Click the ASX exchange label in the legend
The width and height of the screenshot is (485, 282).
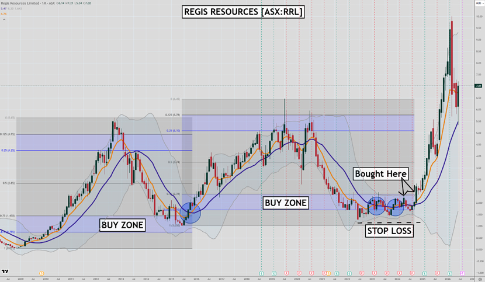51,4
